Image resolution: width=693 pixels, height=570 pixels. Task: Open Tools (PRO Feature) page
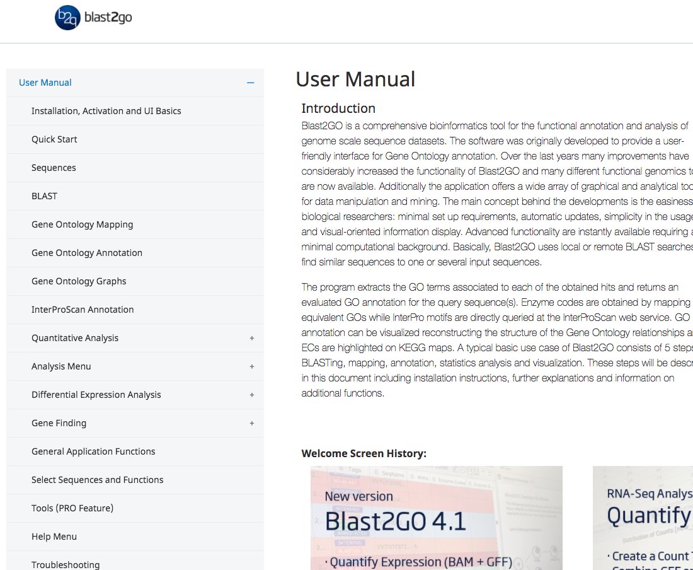point(72,508)
